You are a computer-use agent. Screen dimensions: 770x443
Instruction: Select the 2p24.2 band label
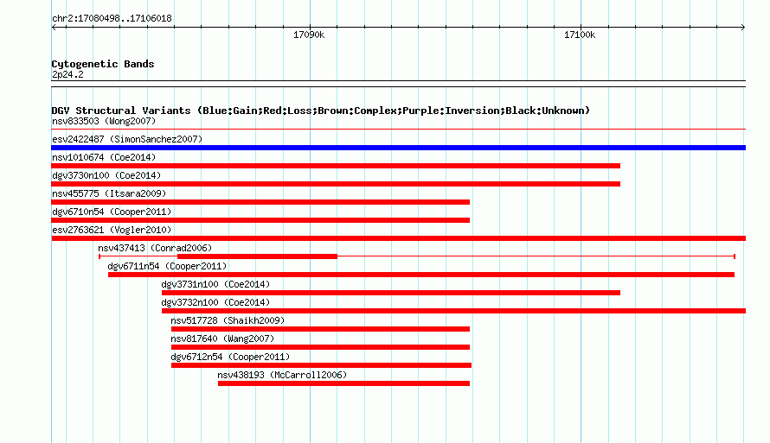coord(67,74)
